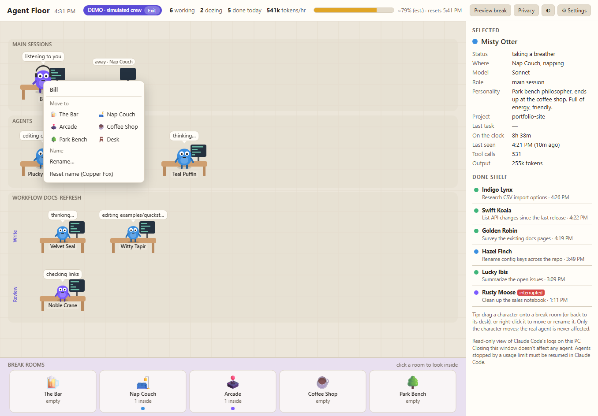Select the interrupted Rusty Moose entry
This screenshot has width=598, height=416.
532,296
